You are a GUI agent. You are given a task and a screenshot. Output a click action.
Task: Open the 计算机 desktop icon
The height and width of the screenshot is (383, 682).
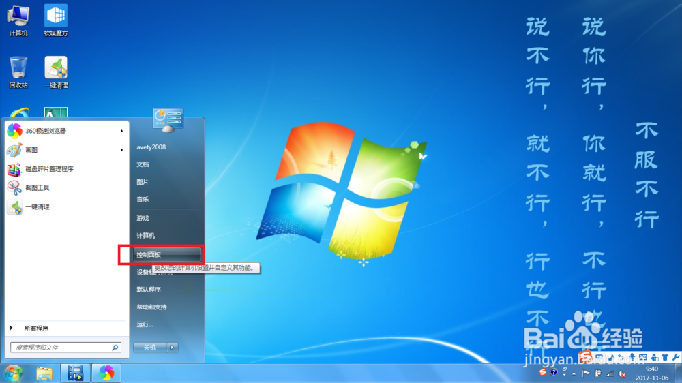tap(18, 21)
